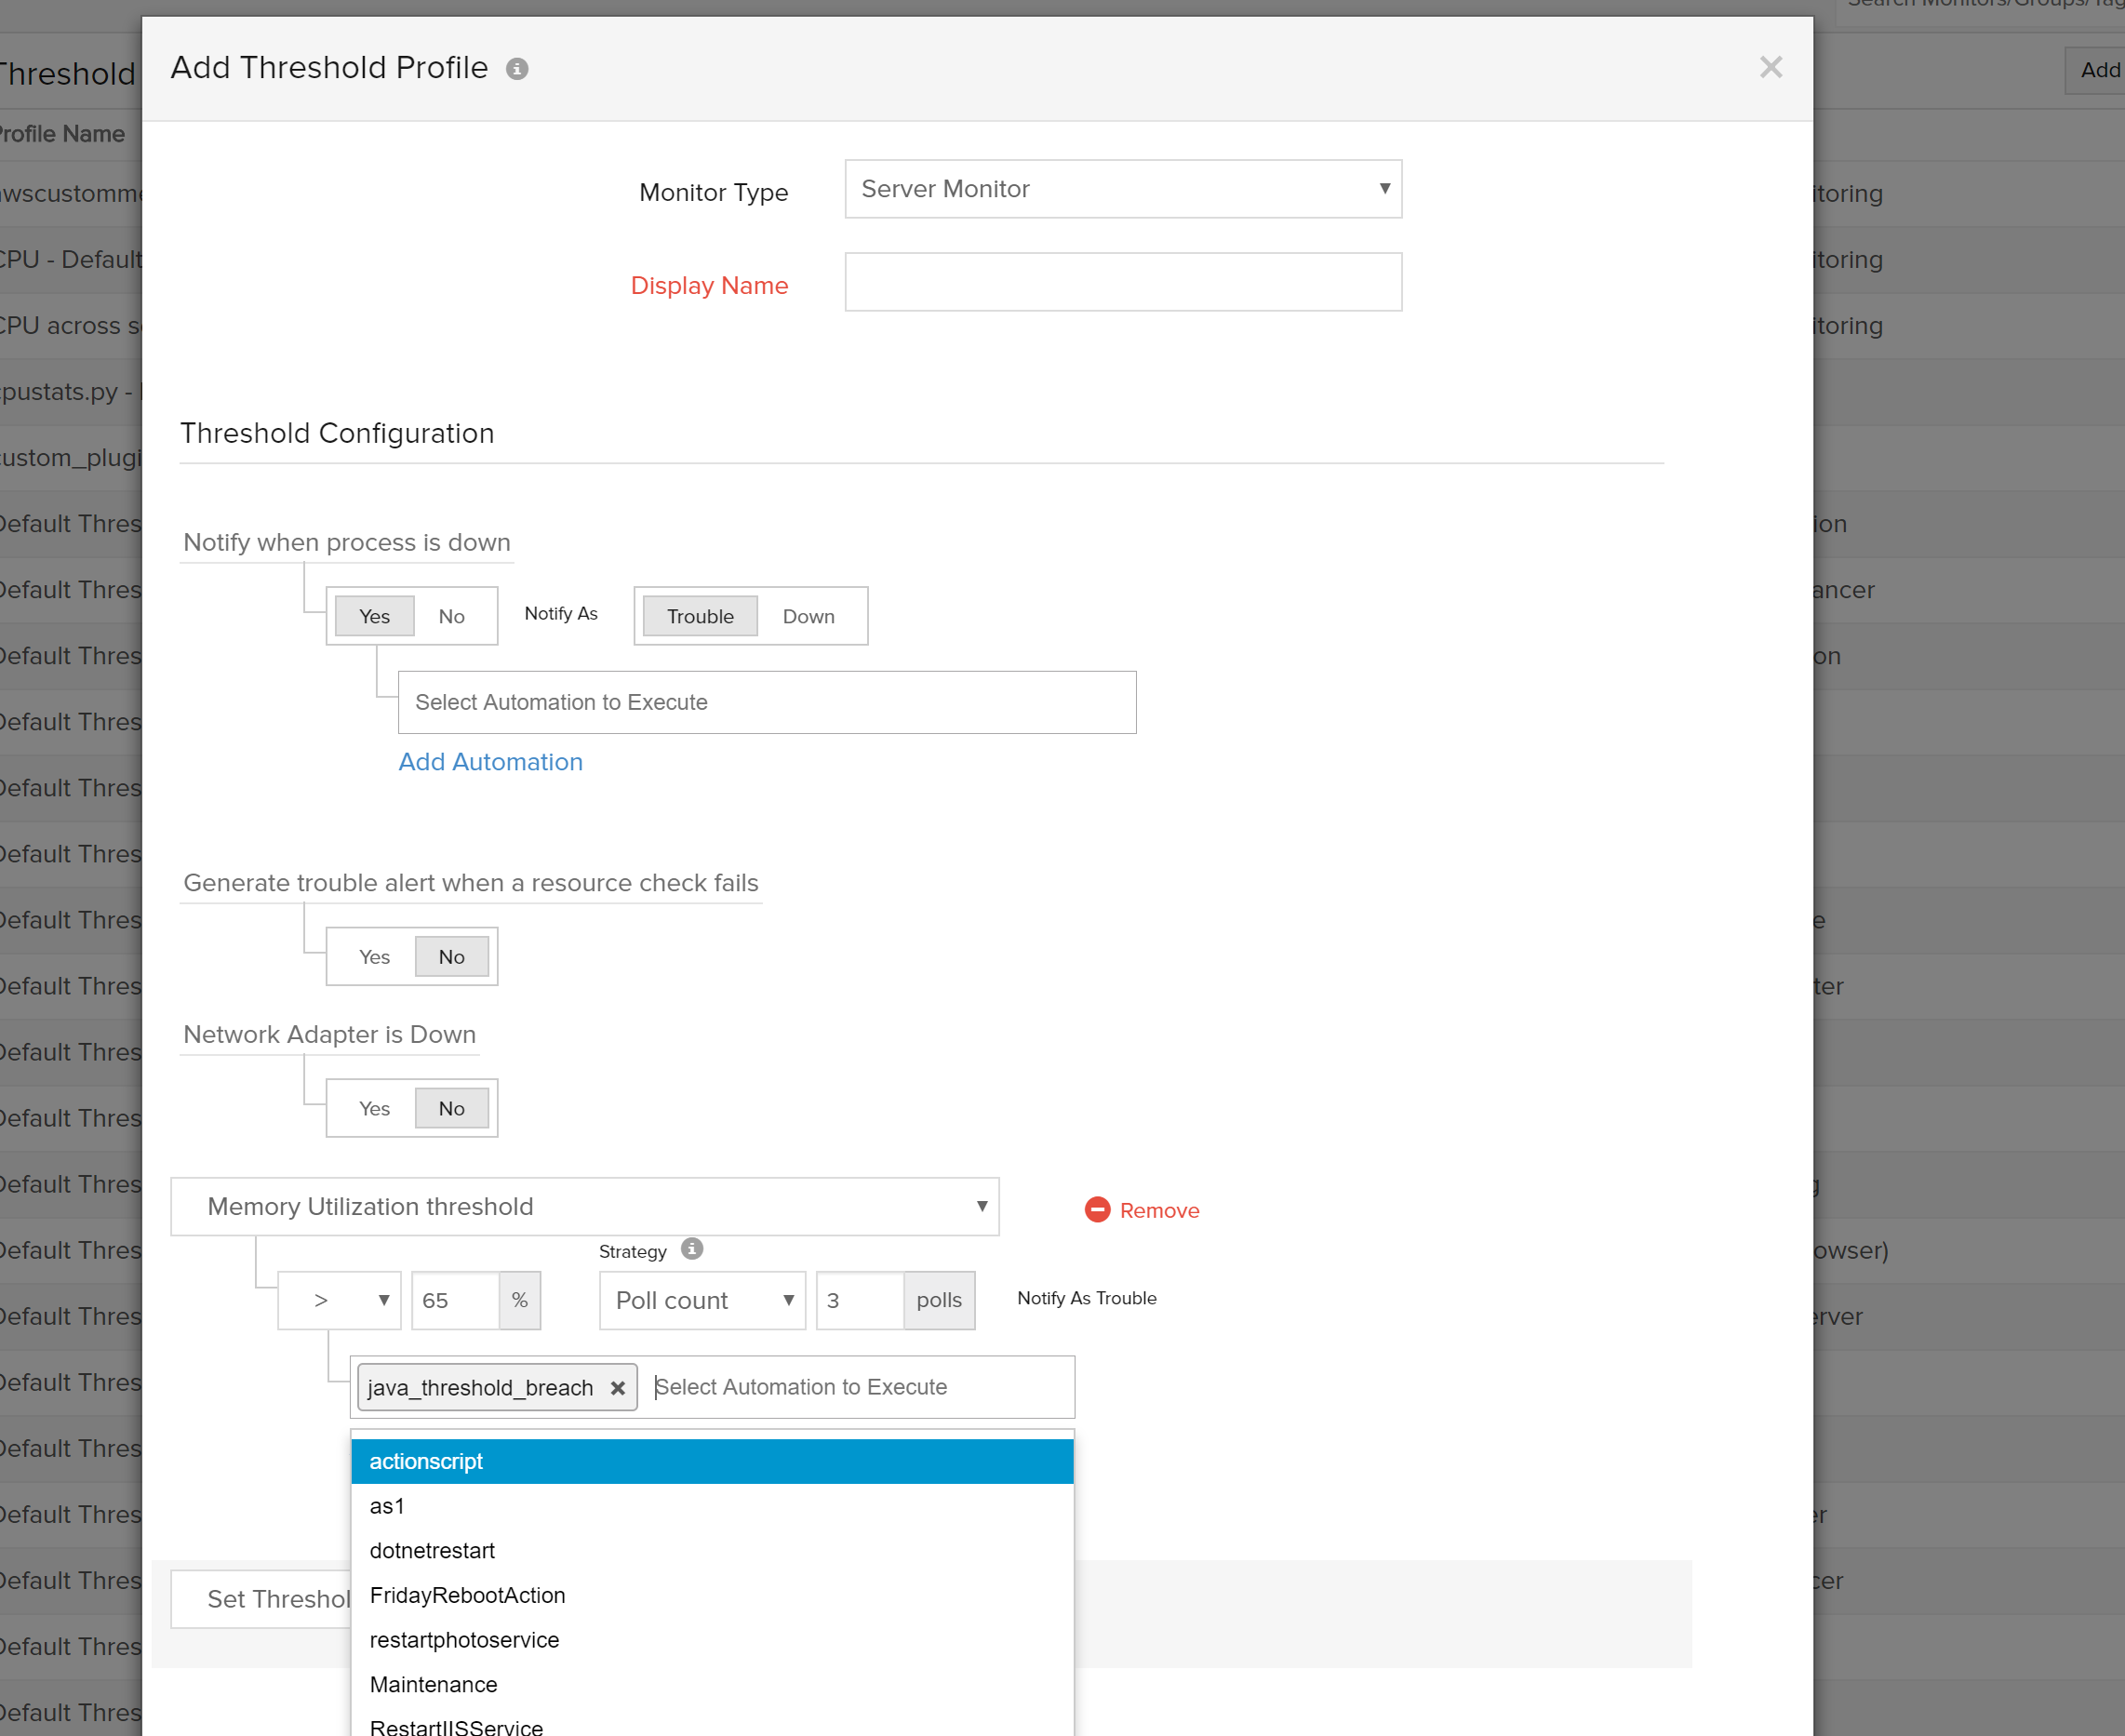Screen dimensions: 2125x1736
Task: Pick dotnetrestart automation option
Action: (432, 1550)
